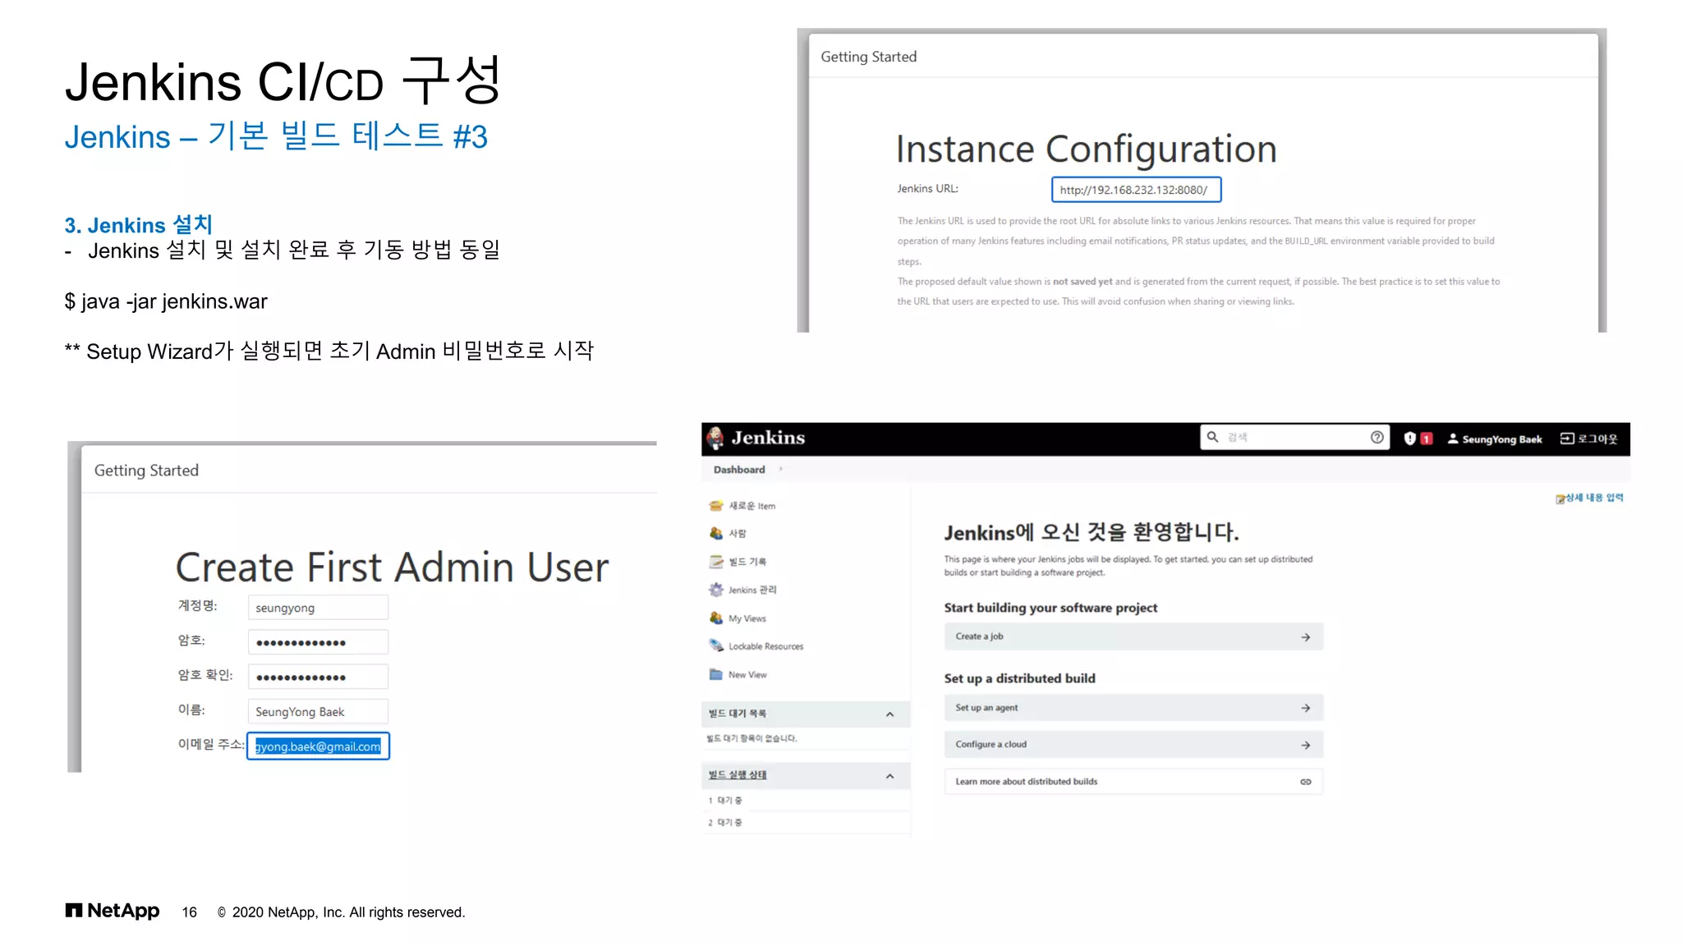Open Lockable Resources in the sidebar
The height and width of the screenshot is (946, 1682).
tap(766, 646)
